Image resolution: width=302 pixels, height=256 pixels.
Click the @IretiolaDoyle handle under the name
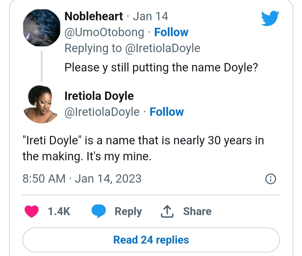pyautogui.click(x=102, y=112)
